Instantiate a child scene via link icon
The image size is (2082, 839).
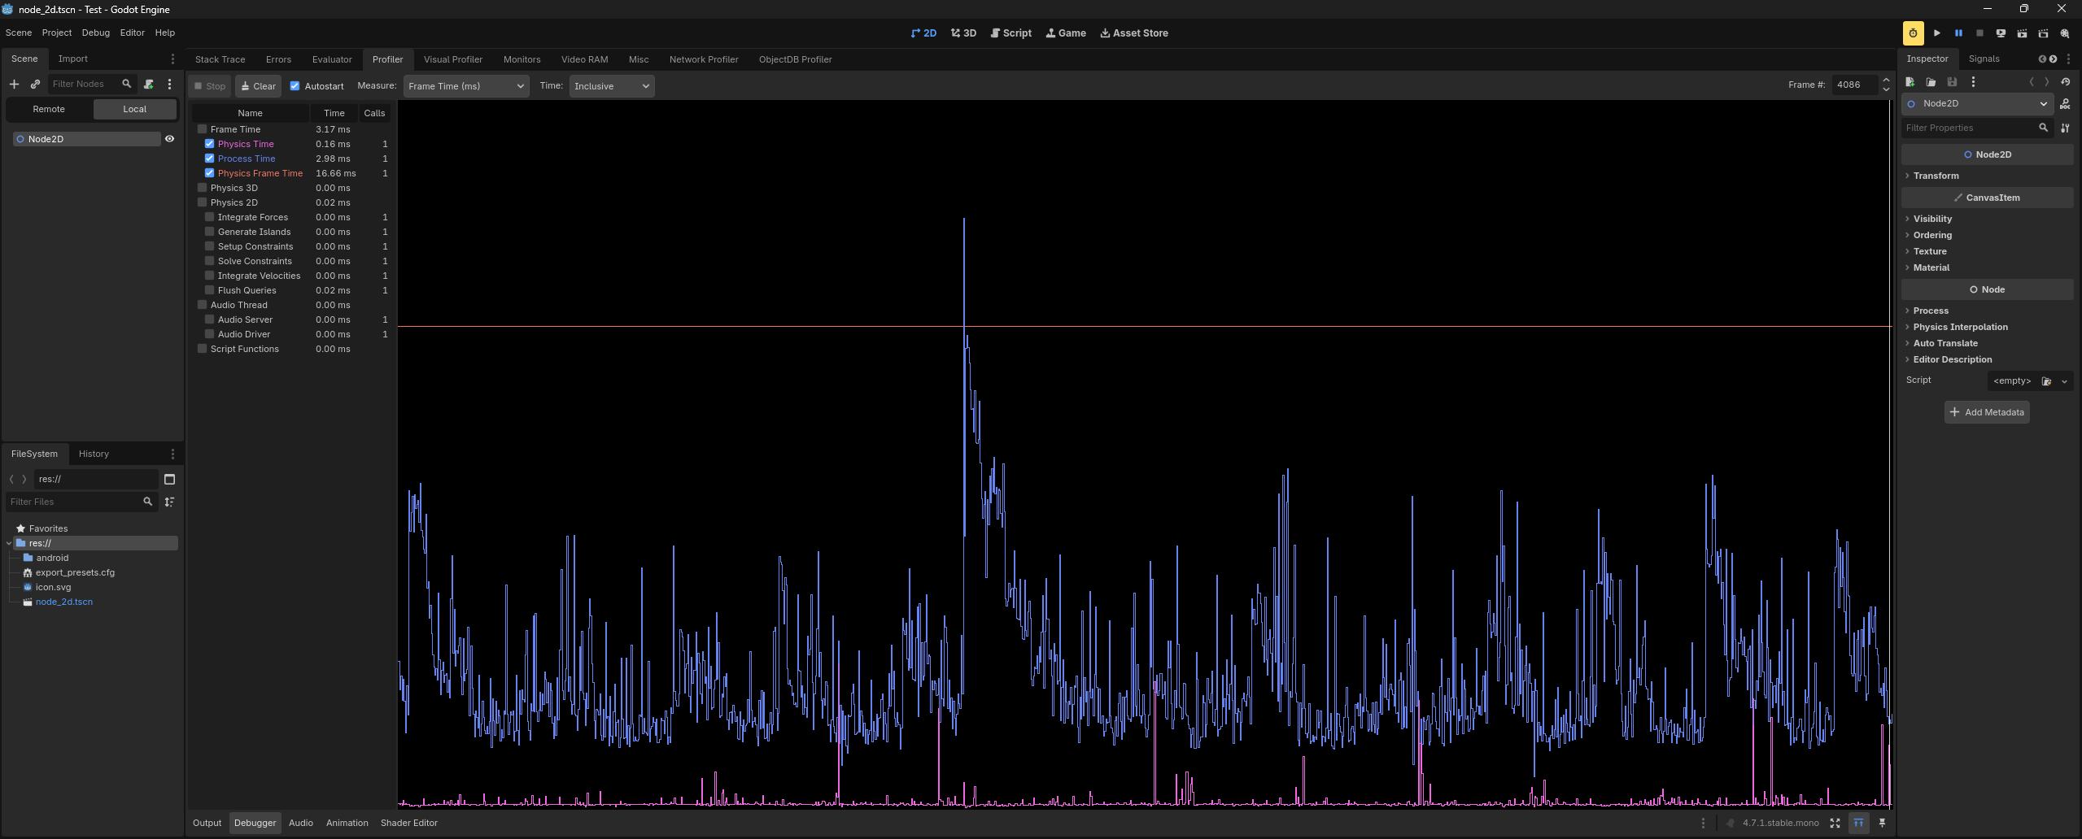(x=35, y=84)
